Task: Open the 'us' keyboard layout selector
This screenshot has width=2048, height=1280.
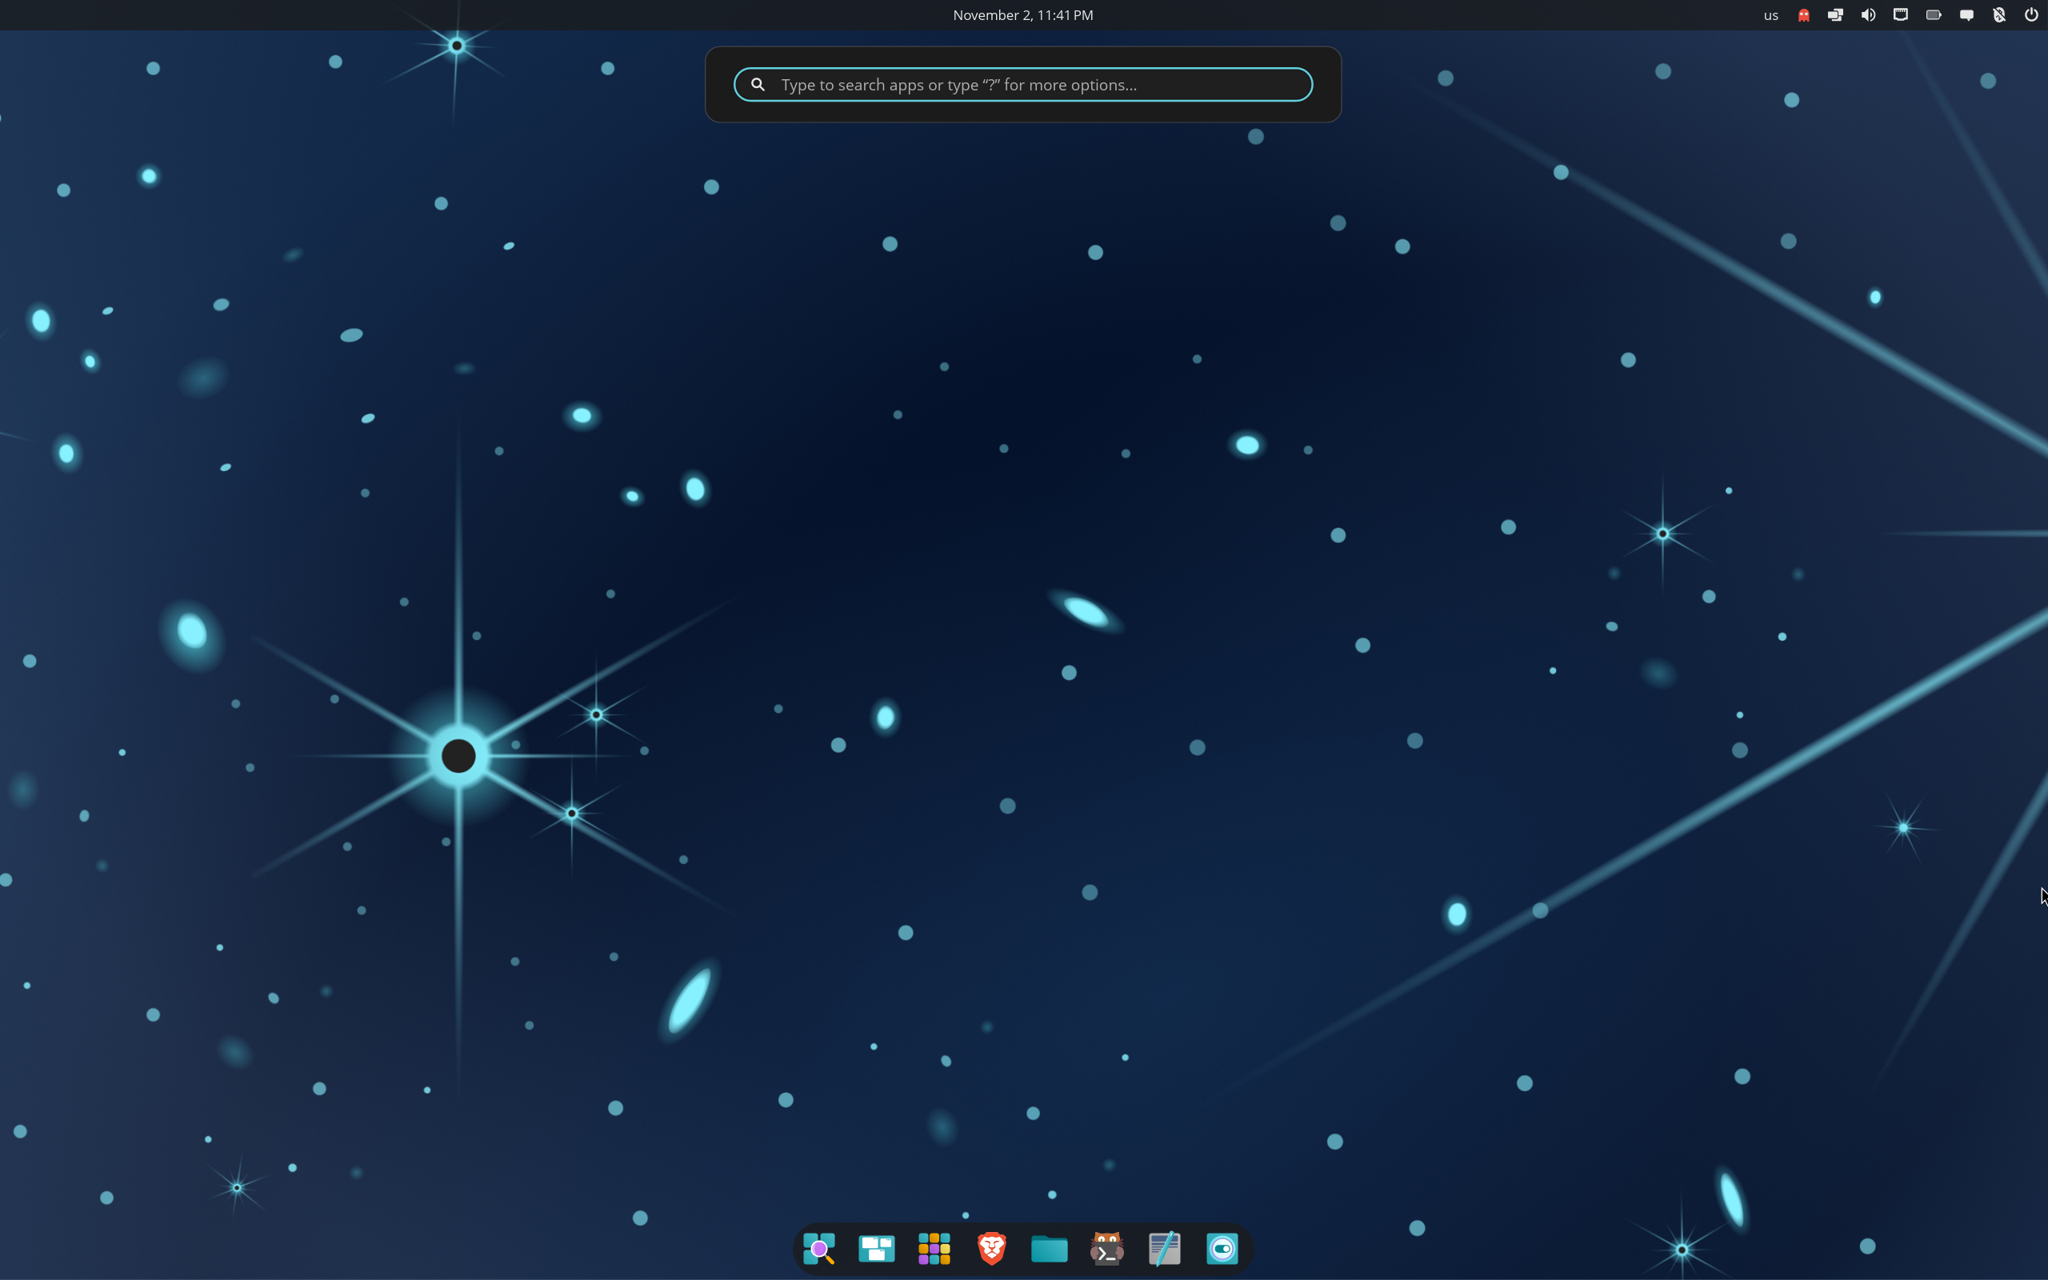Action: click(1770, 15)
